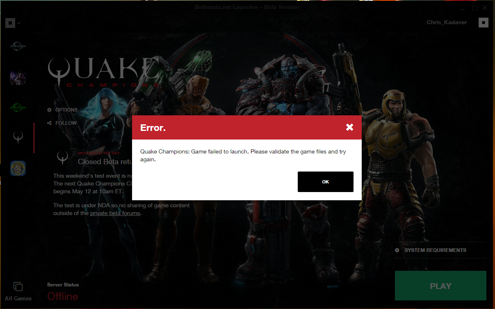The width and height of the screenshot is (495, 309).
Task: Open game OPTIONS with the gear
Action: pyautogui.click(x=62, y=110)
